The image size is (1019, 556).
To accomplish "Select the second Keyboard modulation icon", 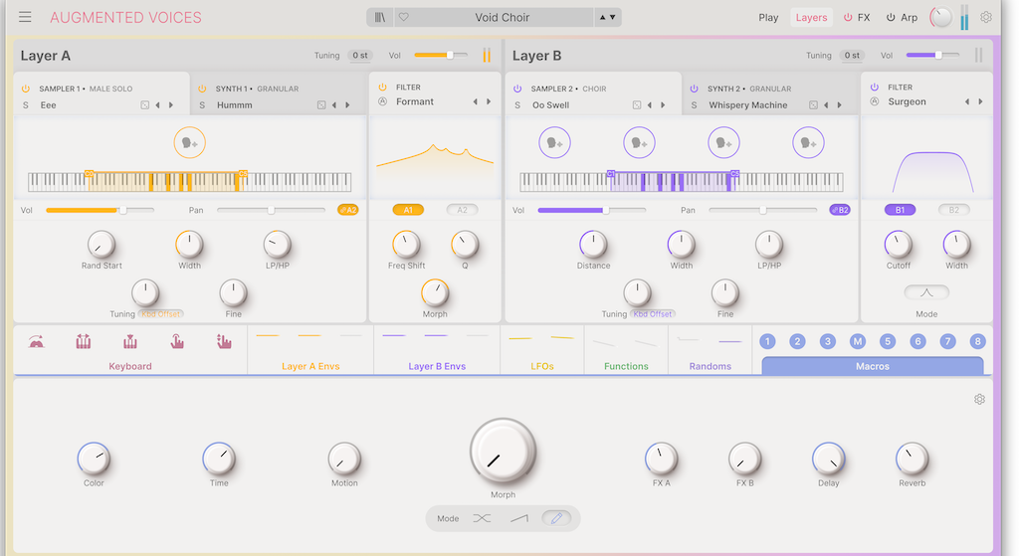I will pos(84,341).
